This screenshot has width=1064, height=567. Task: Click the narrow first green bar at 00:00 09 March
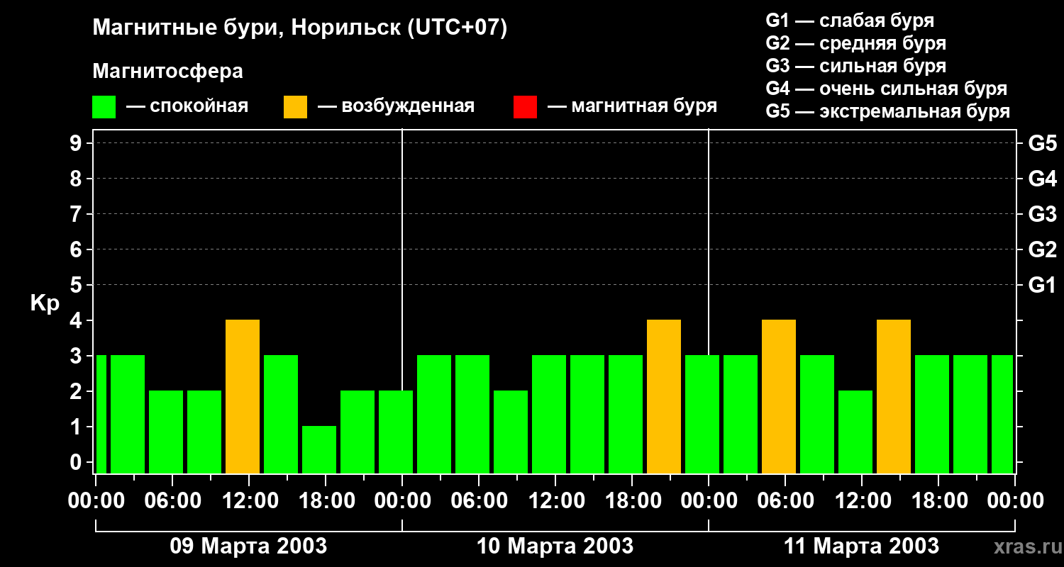pos(101,415)
